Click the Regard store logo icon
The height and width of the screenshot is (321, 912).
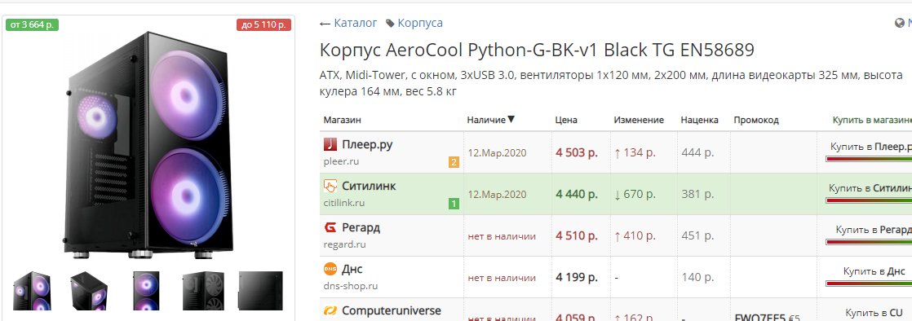click(x=330, y=227)
